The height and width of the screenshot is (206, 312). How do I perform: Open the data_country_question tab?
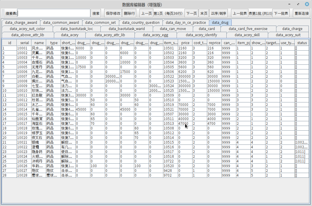click(x=141, y=22)
